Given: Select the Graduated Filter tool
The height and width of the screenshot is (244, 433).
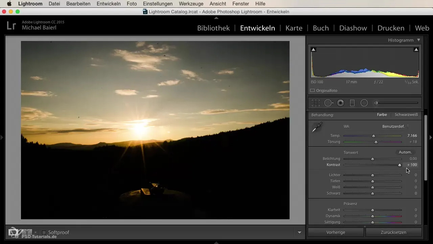Looking at the screenshot, I should click(x=352, y=103).
